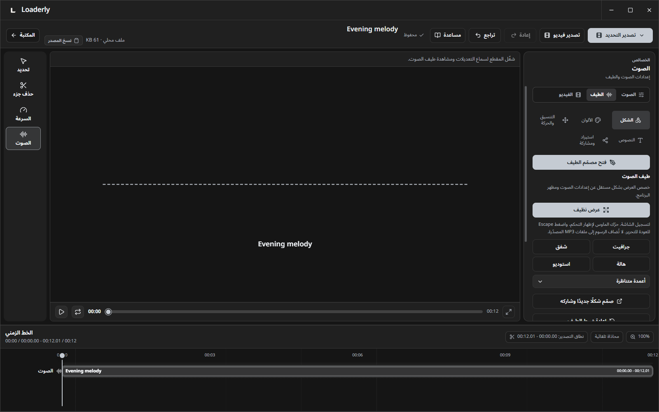Redo with إعادة button

pos(520,35)
